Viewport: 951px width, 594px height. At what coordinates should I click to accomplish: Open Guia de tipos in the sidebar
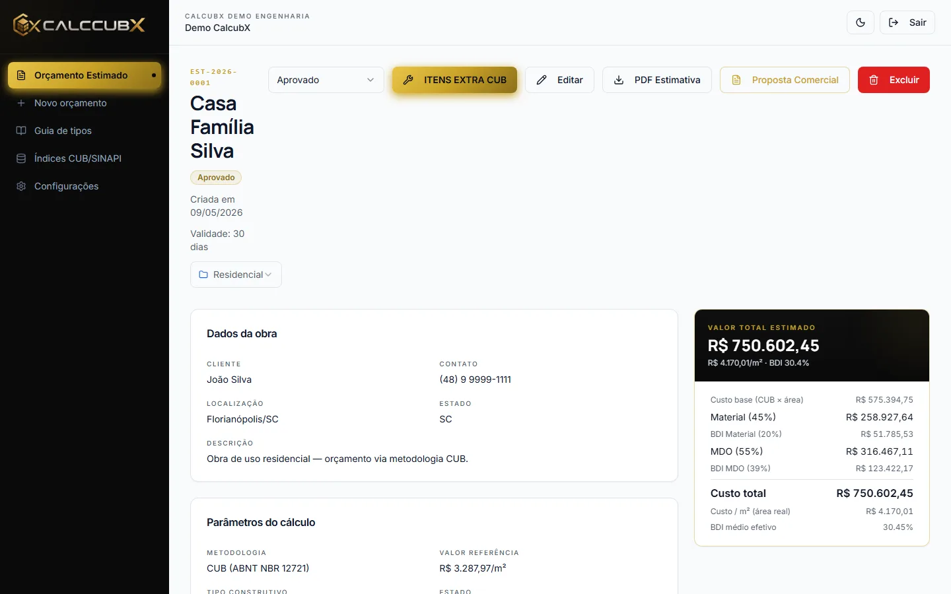coord(85,131)
